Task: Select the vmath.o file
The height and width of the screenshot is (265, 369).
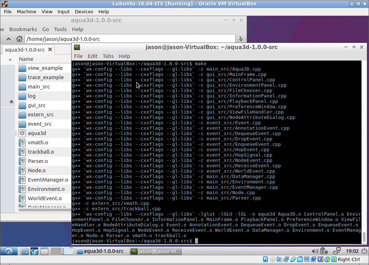Action: (45, 143)
